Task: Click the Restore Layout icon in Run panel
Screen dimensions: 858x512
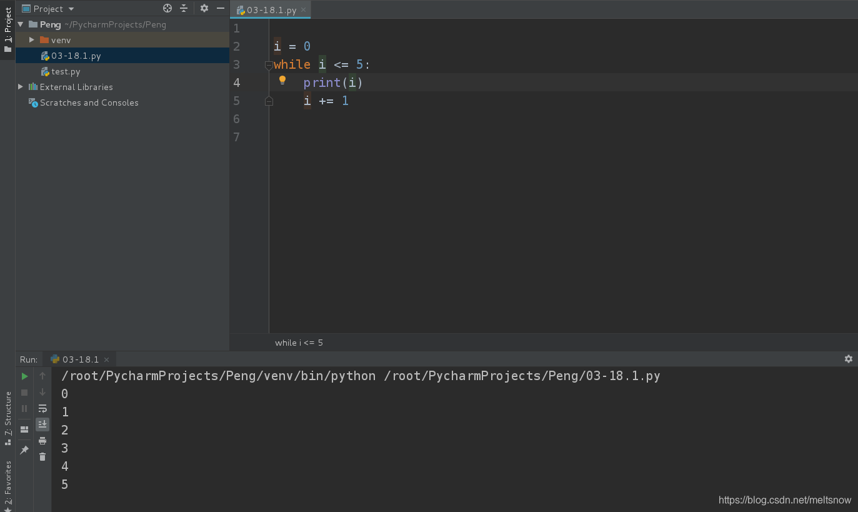Action: point(24,429)
